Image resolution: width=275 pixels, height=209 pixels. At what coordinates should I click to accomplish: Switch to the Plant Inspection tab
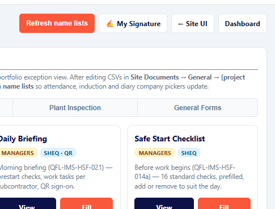click(75, 107)
